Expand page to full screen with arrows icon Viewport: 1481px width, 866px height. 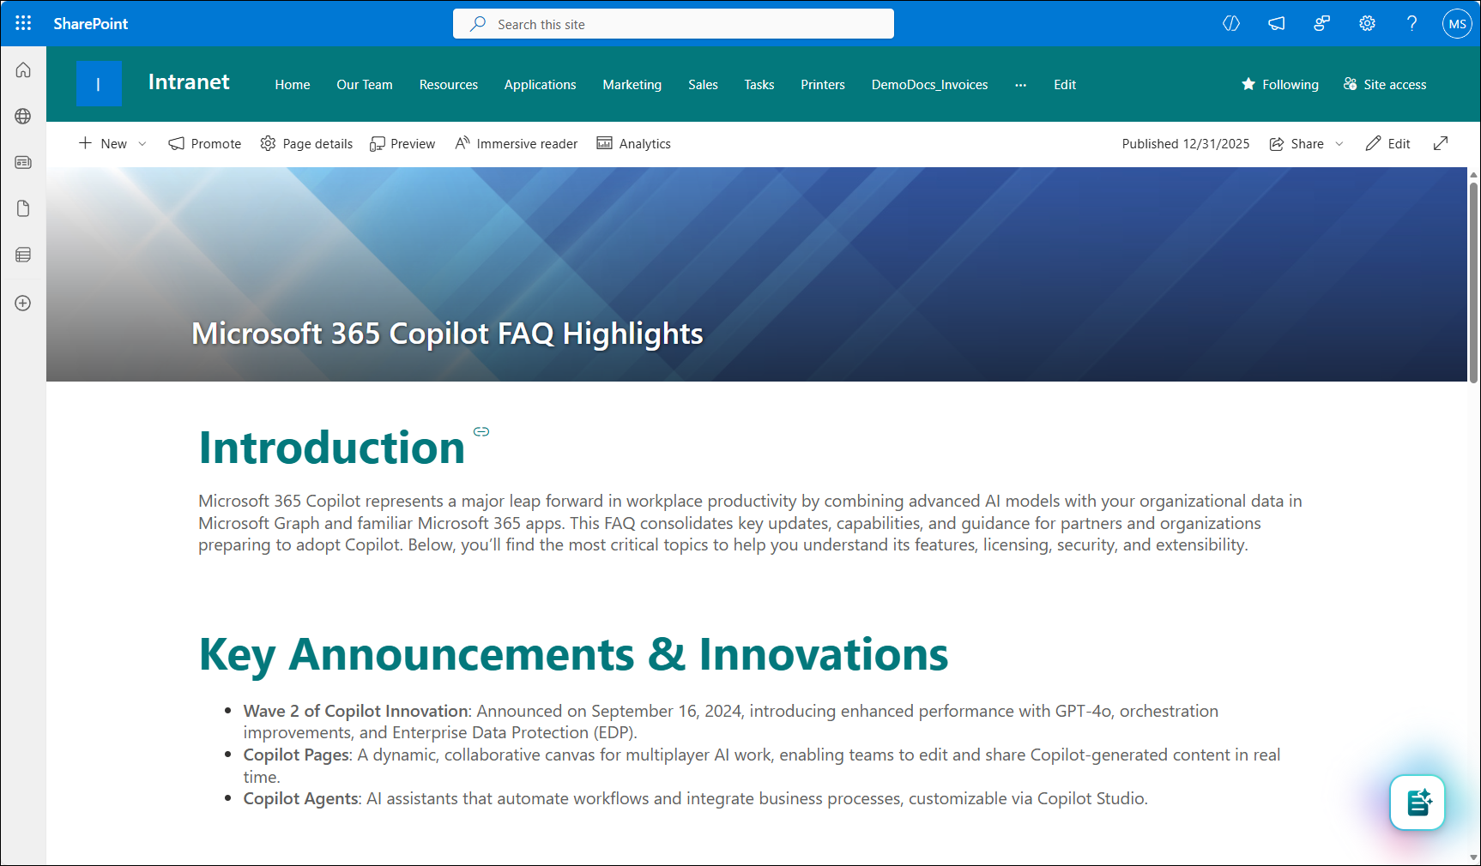tap(1441, 143)
